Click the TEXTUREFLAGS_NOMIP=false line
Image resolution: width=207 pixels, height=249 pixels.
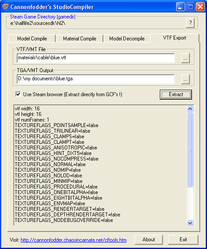(48, 170)
